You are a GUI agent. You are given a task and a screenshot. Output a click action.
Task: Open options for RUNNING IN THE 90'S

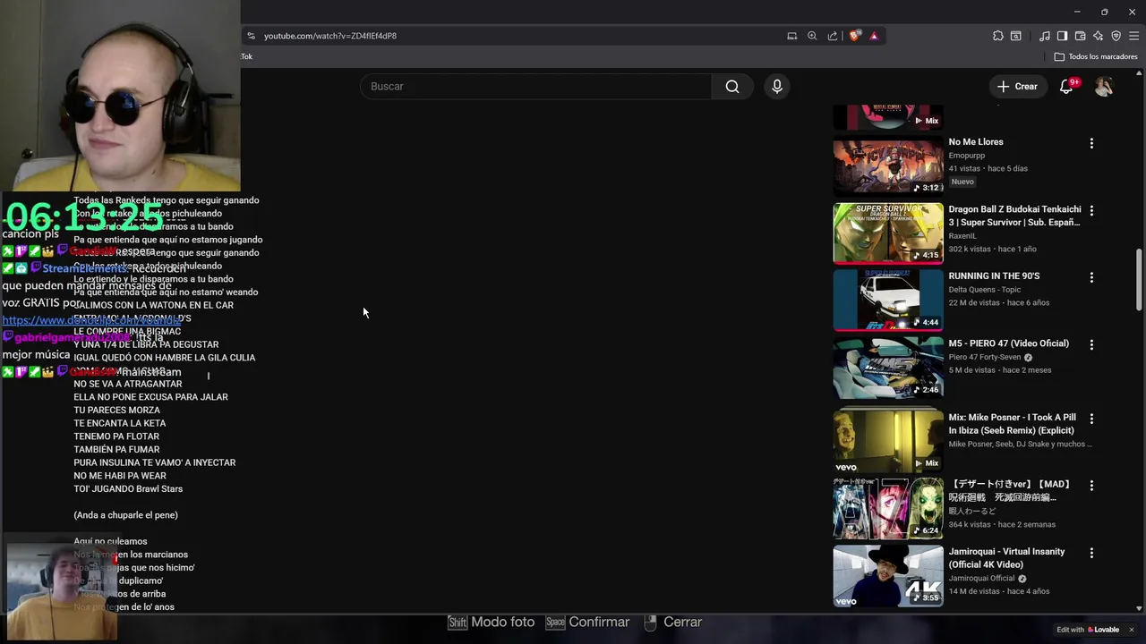coord(1091,278)
